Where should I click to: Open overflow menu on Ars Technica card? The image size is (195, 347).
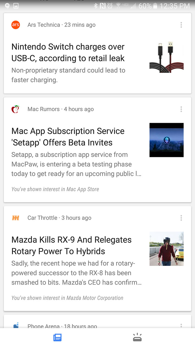181,25
